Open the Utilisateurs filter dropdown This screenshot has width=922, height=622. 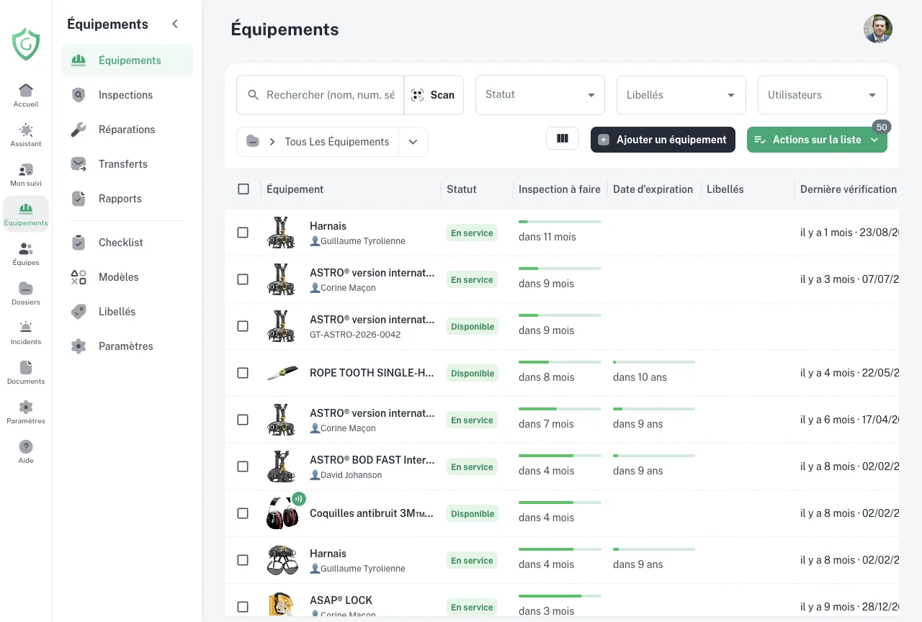[823, 95]
